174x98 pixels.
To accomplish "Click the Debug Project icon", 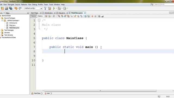I will click(x=59, y=8).
